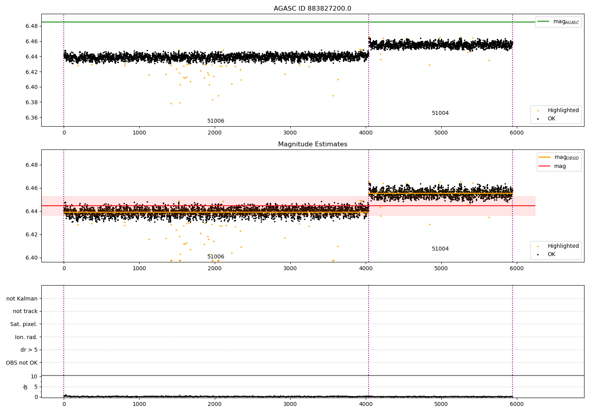Click the "Magnitude Estimates" subplot title

pos(312,144)
